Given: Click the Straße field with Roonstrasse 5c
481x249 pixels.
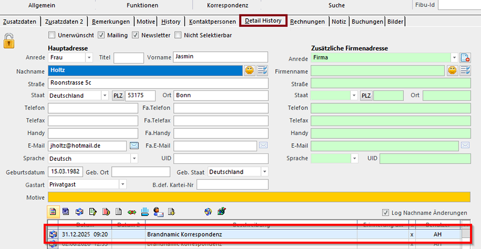Looking at the screenshot, I should coord(158,83).
